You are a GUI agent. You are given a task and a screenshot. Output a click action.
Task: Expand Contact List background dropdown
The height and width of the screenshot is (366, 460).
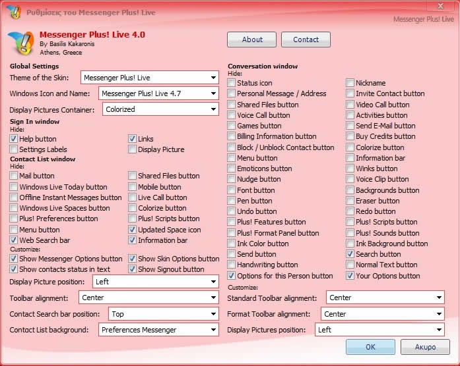(158, 330)
